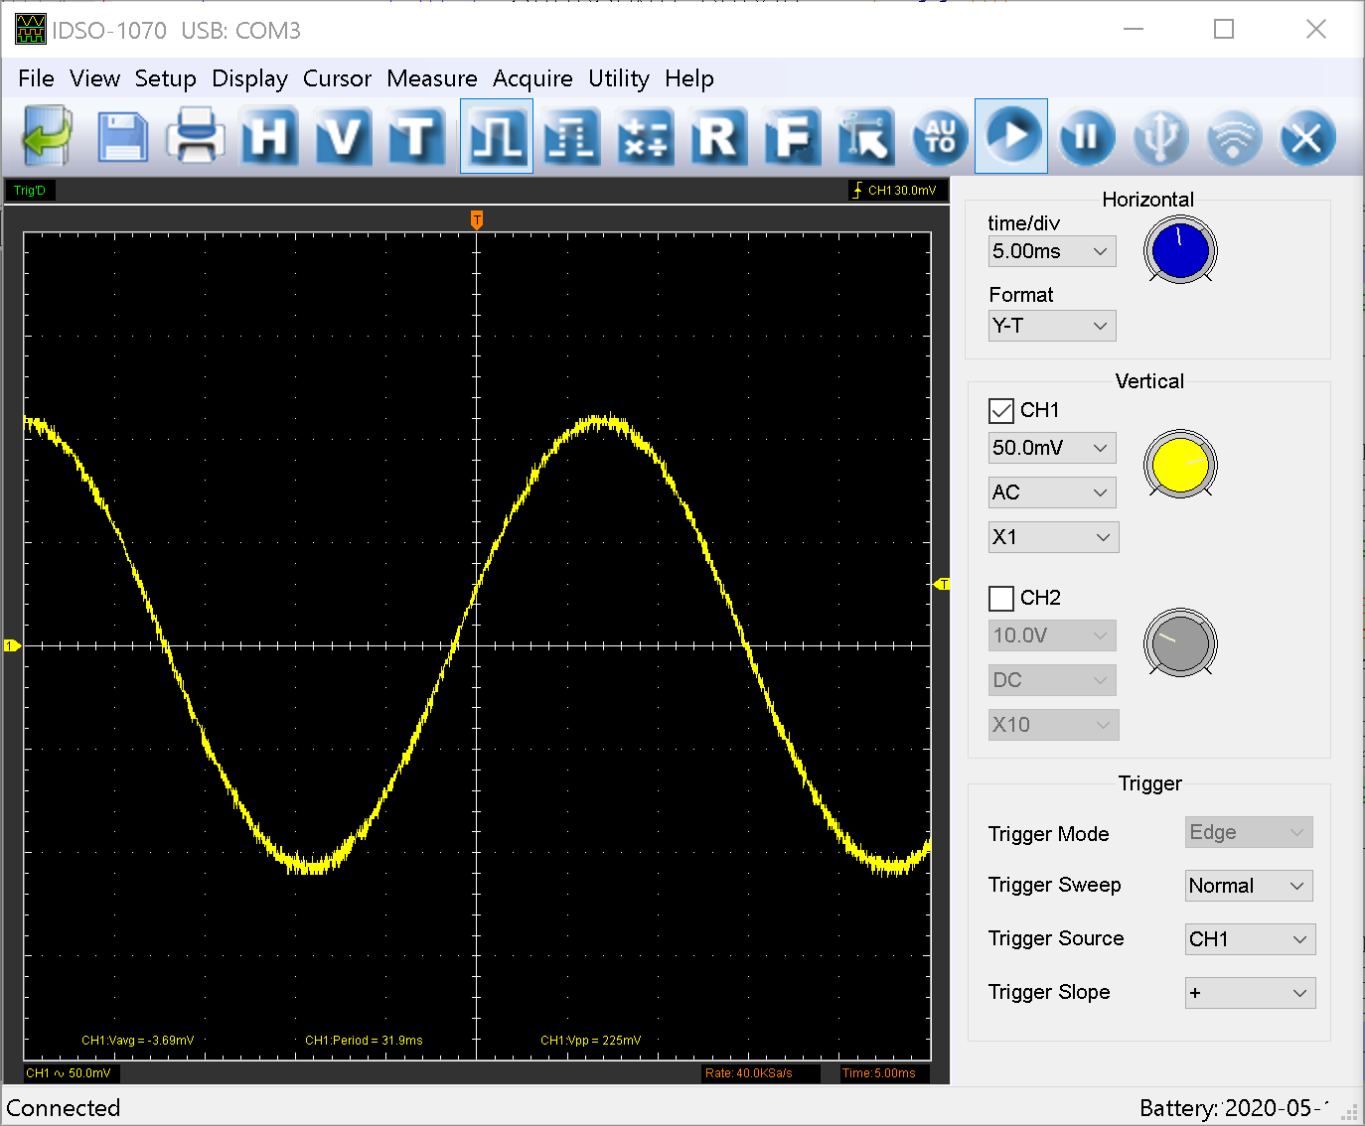Open Trigger Sweep Normal dropdown
Viewport: 1365px width, 1126px height.
click(x=1249, y=886)
